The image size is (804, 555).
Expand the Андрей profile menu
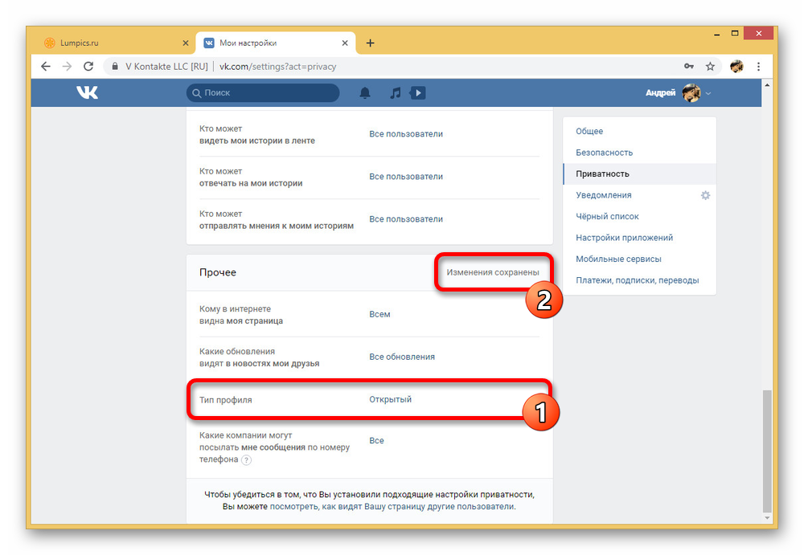[678, 93]
